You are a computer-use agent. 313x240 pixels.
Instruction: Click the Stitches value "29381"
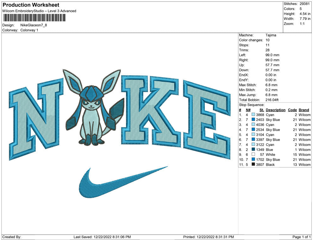click(304, 4)
